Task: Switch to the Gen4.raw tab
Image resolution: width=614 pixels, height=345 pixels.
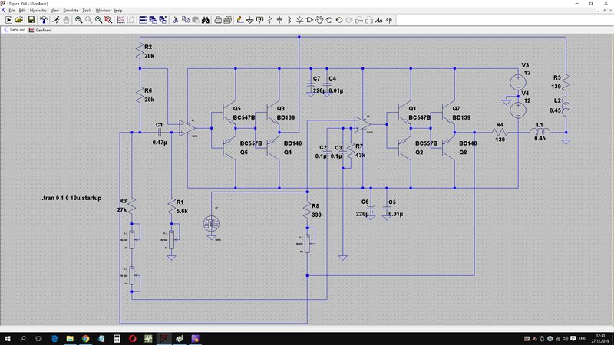Action: (40, 30)
